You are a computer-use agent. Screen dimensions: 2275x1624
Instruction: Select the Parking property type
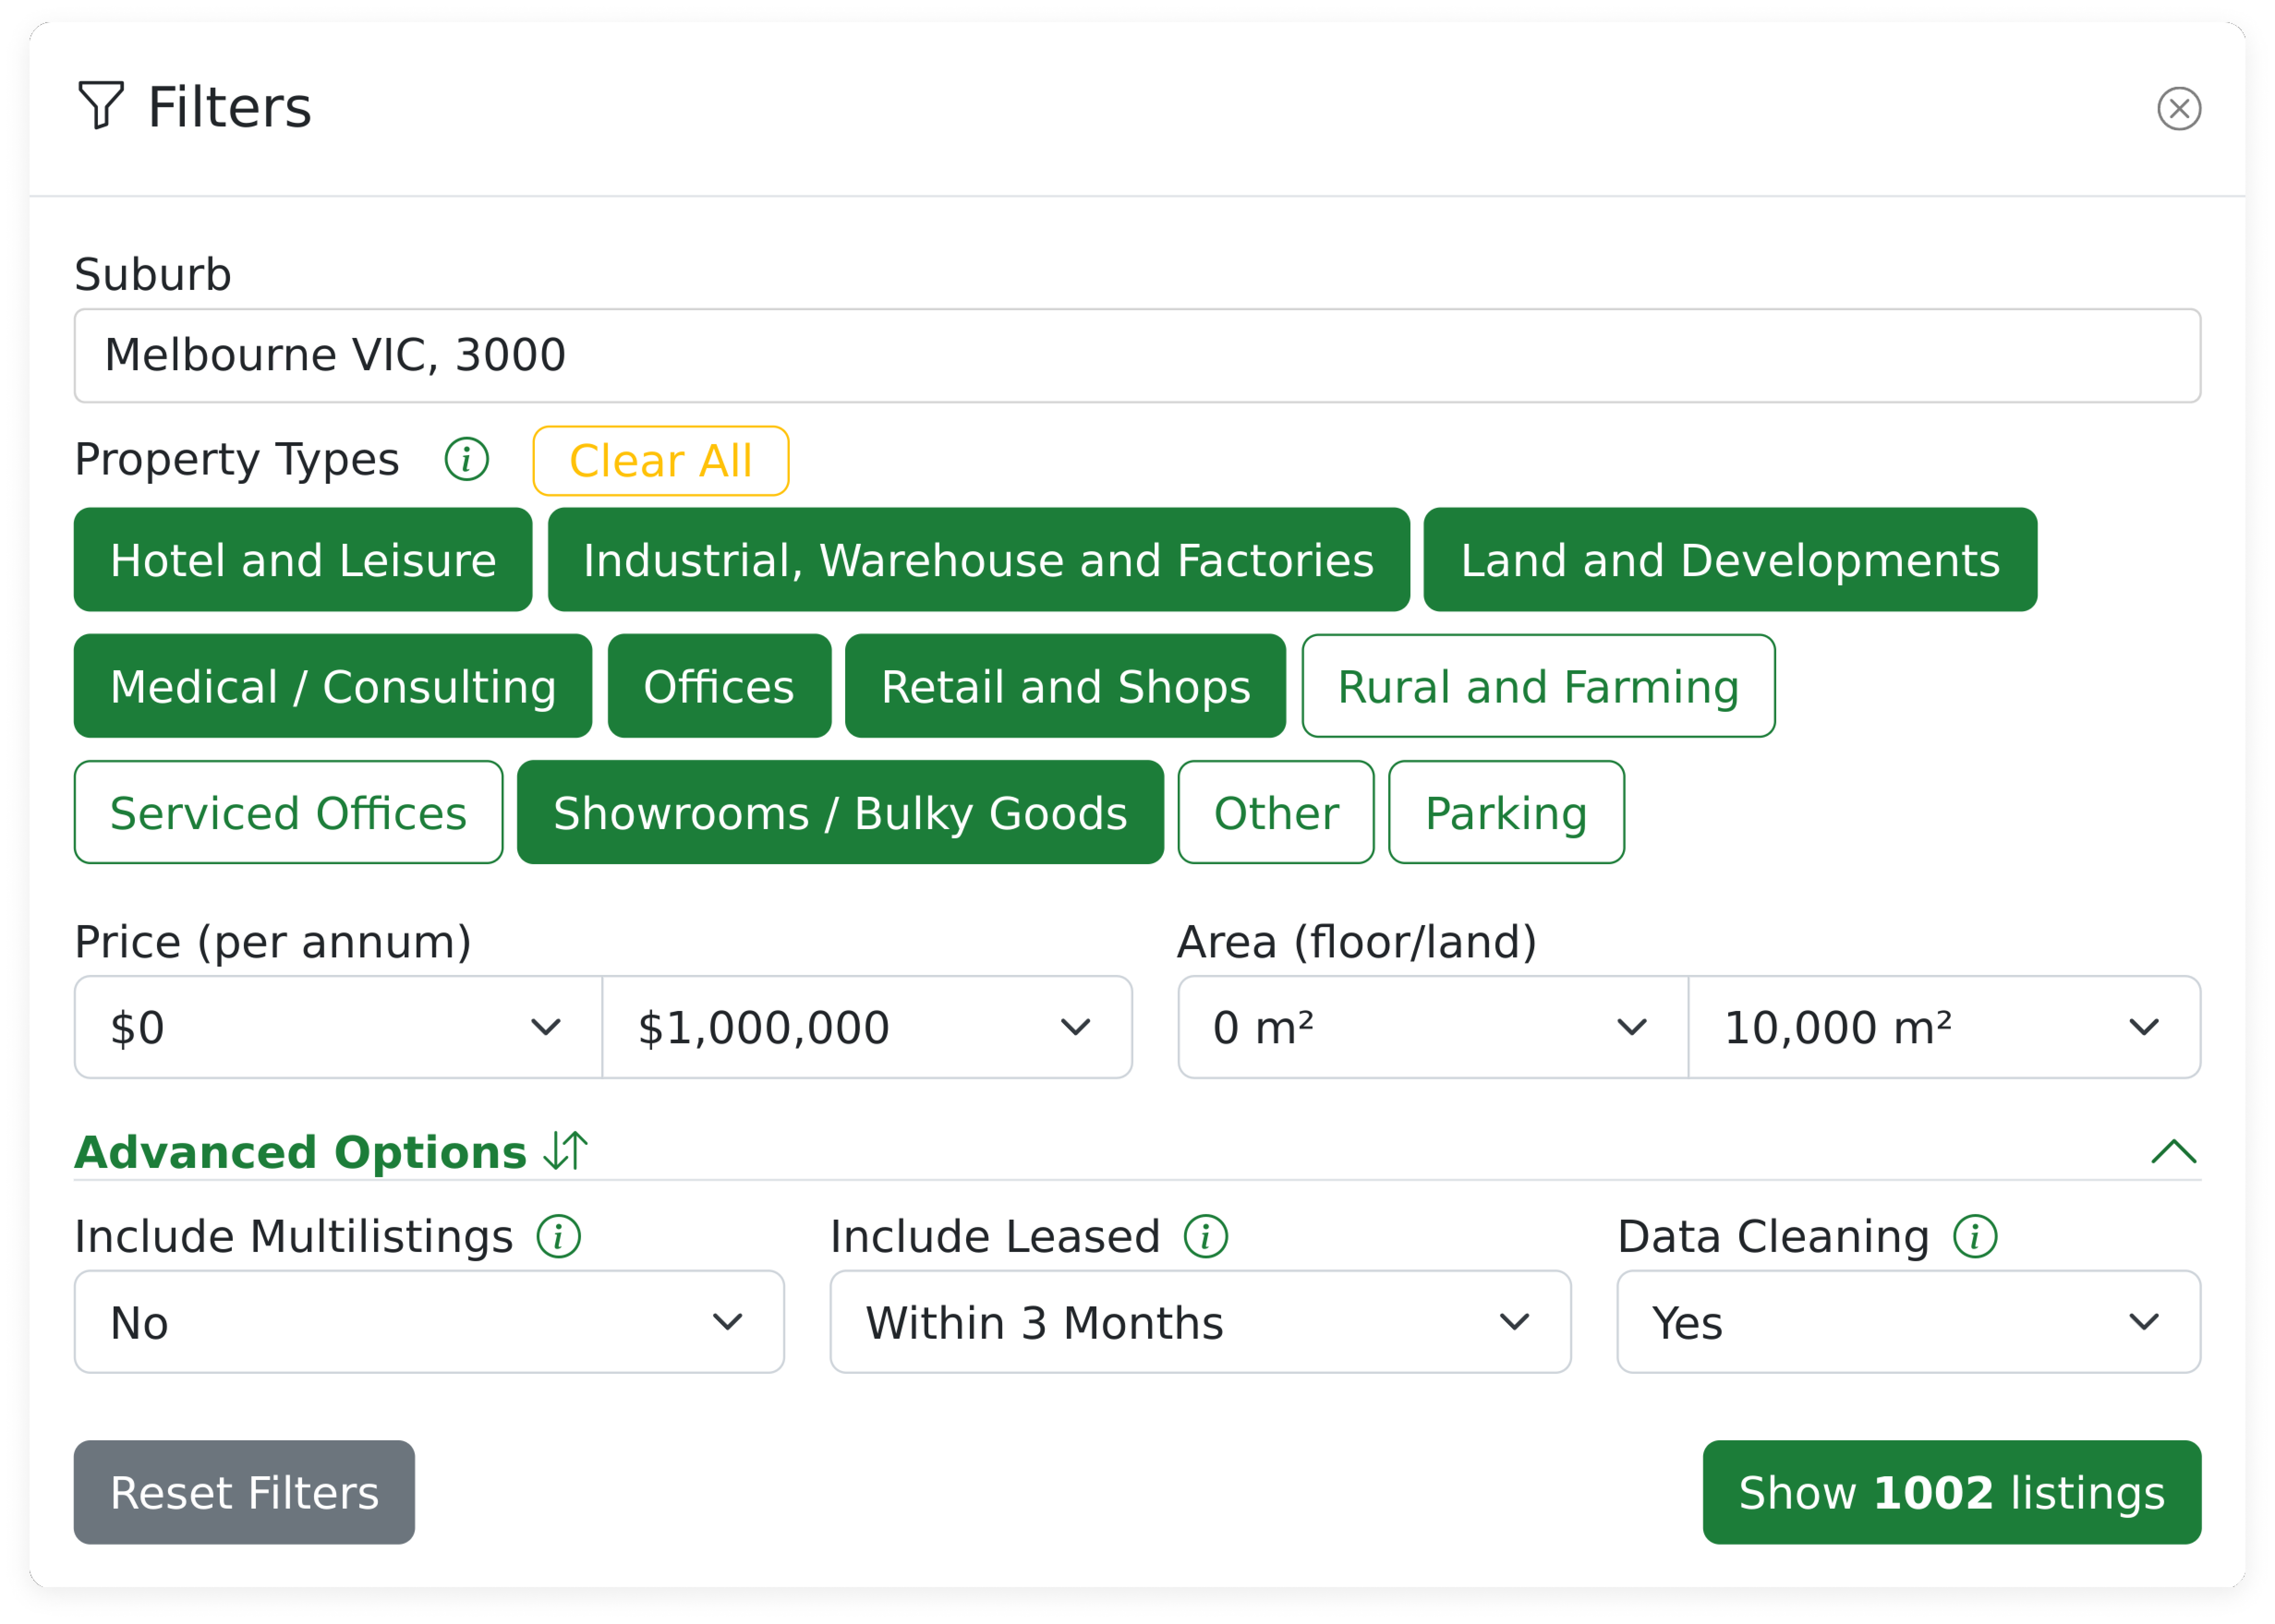(1506, 812)
